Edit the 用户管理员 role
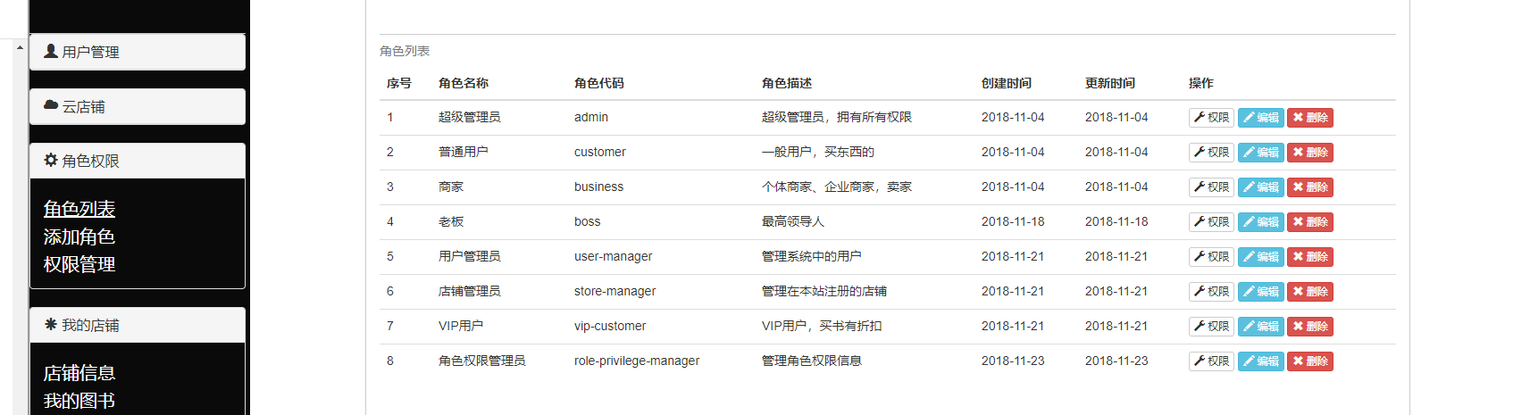 point(1260,257)
